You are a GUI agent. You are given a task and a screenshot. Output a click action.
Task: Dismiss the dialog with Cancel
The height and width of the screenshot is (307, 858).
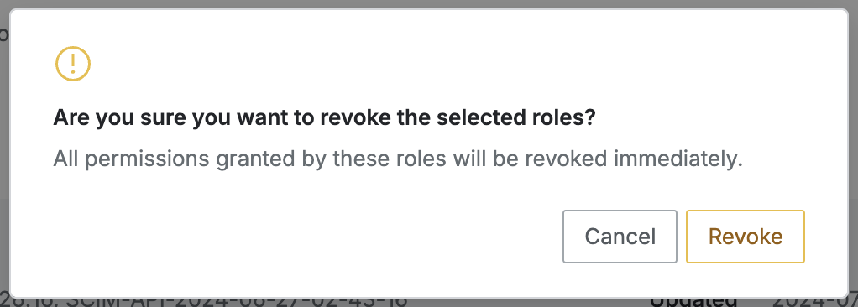pos(620,237)
